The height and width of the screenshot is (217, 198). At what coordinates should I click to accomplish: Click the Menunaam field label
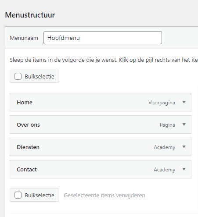24,38
